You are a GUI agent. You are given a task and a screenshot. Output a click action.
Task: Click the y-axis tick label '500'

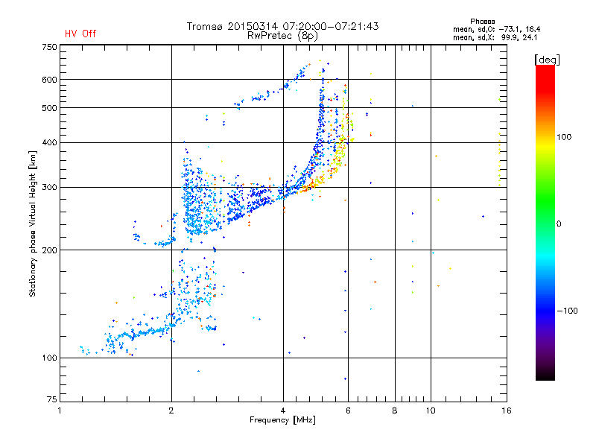49,108
